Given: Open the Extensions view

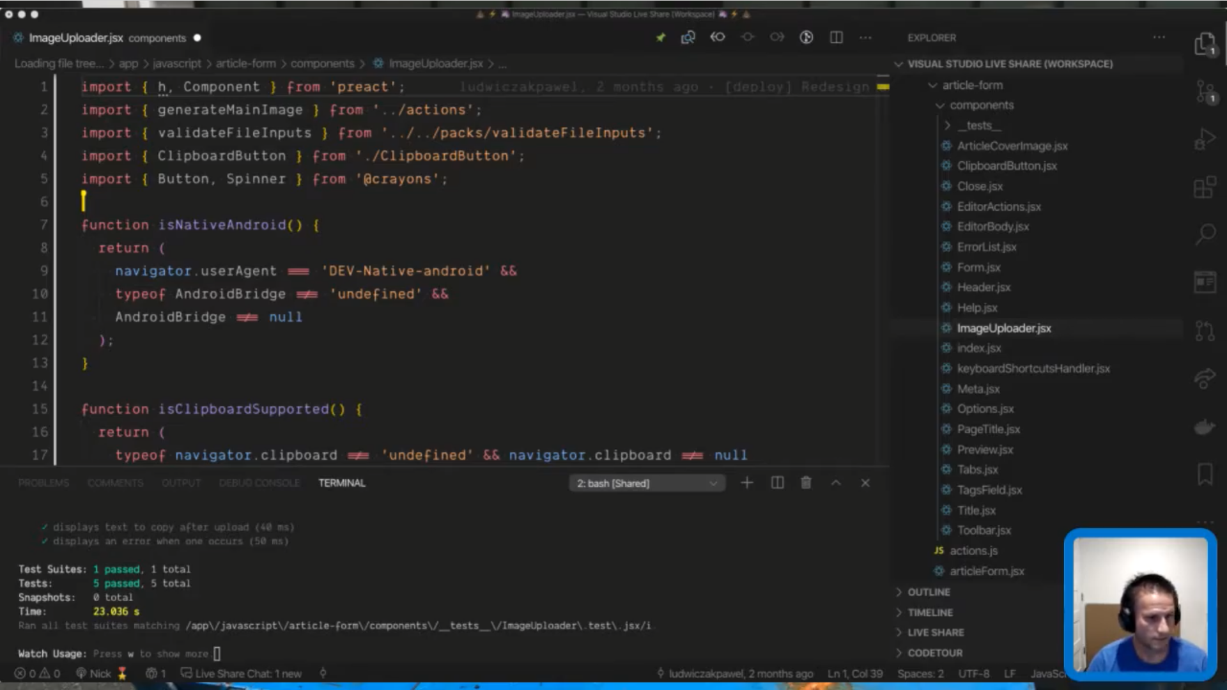Looking at the screenshot, I should tap(1206, 187).
